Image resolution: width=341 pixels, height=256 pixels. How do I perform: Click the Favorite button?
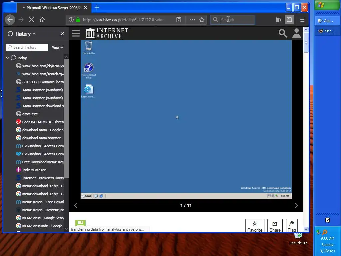pos(255,226)
